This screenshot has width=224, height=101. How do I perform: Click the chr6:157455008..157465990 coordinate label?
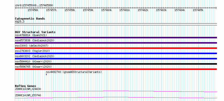click(x=34, y=6)
